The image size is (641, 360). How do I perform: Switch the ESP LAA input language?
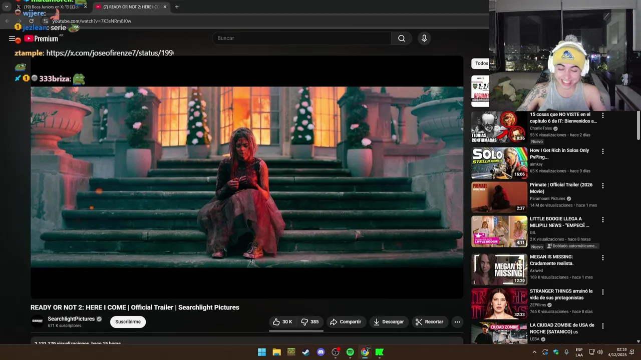click(x=579, y=352)
